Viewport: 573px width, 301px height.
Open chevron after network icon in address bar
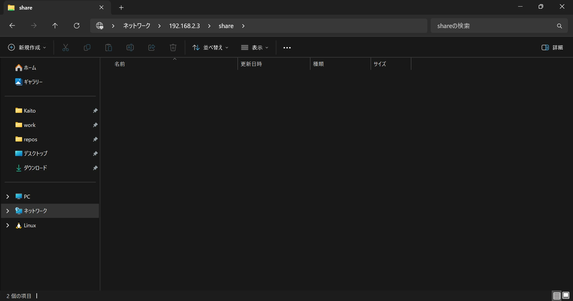(x=113, y=26)
